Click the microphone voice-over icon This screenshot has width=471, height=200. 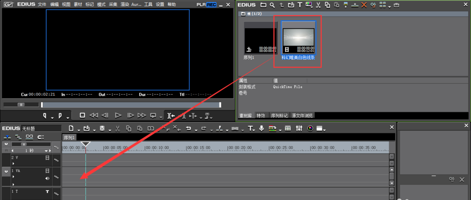261,128
